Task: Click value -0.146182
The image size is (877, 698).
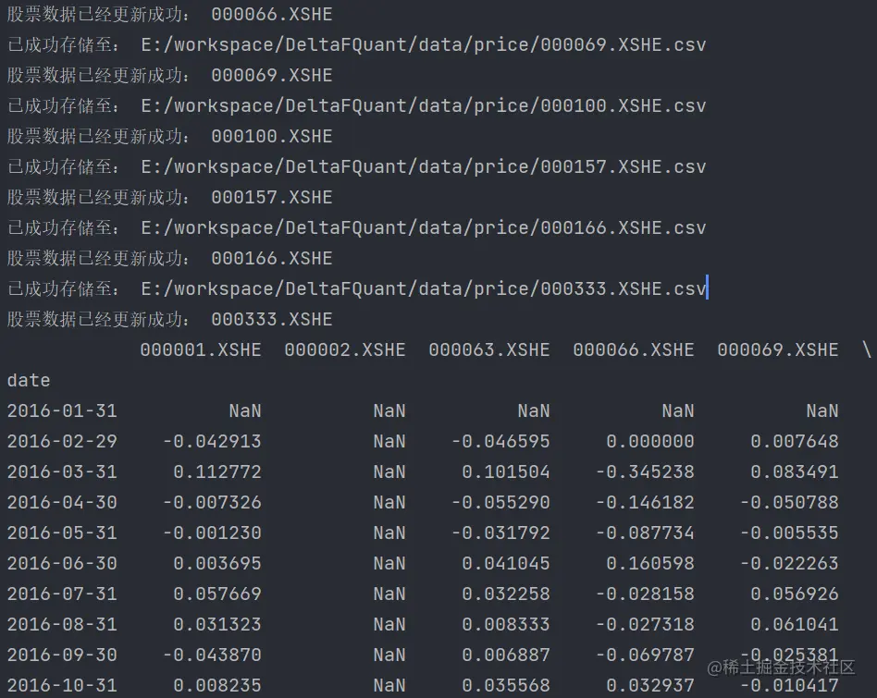Action: click(645, 502)
